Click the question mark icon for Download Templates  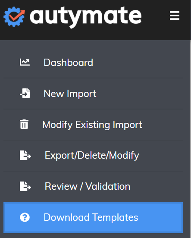[25, 217]
